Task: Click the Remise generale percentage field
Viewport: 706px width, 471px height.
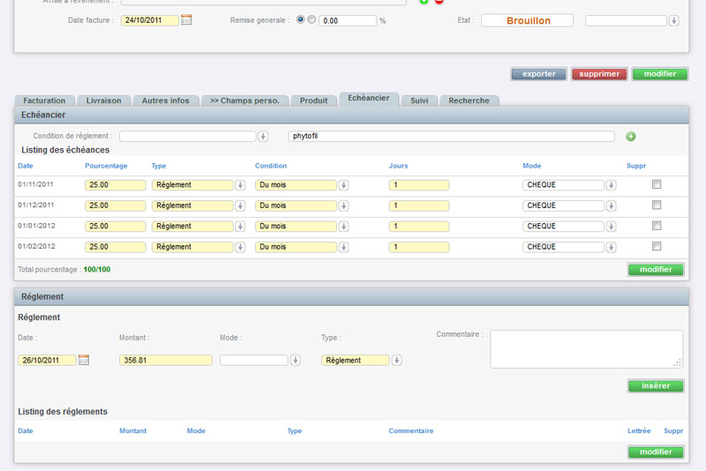Action: [348, 20]
